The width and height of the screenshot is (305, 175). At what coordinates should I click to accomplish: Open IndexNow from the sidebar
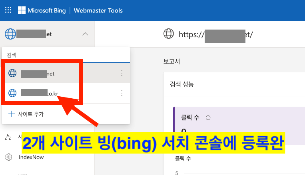click(x=31, y=157)
